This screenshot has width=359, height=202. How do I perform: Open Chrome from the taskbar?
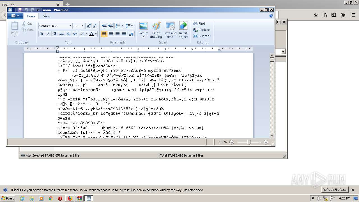(x=50, y=198)
